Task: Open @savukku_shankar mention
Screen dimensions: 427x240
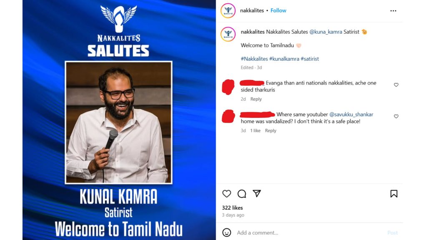Action: click(351, 115)
